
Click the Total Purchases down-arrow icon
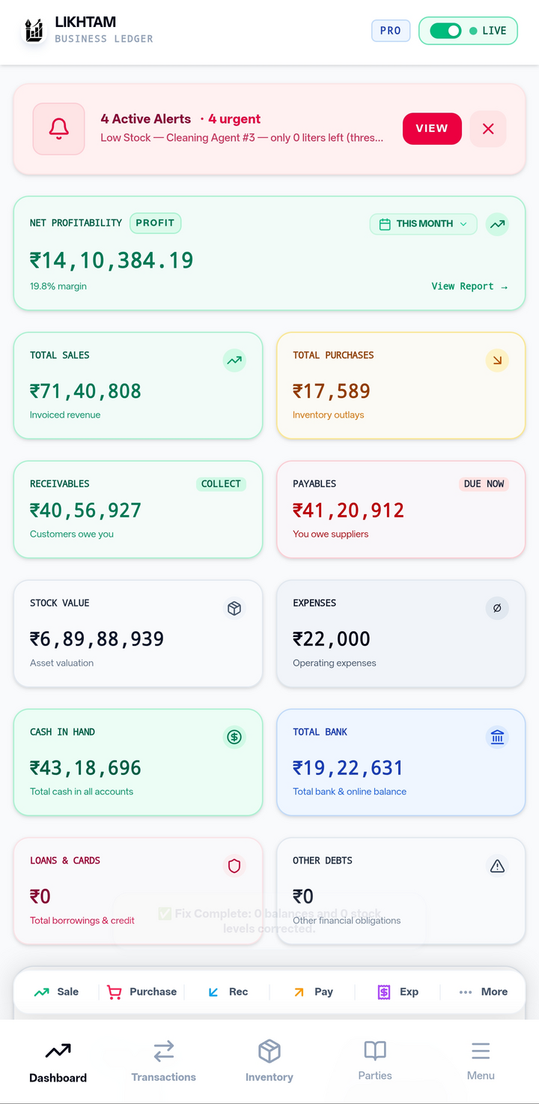pos(497,361)
